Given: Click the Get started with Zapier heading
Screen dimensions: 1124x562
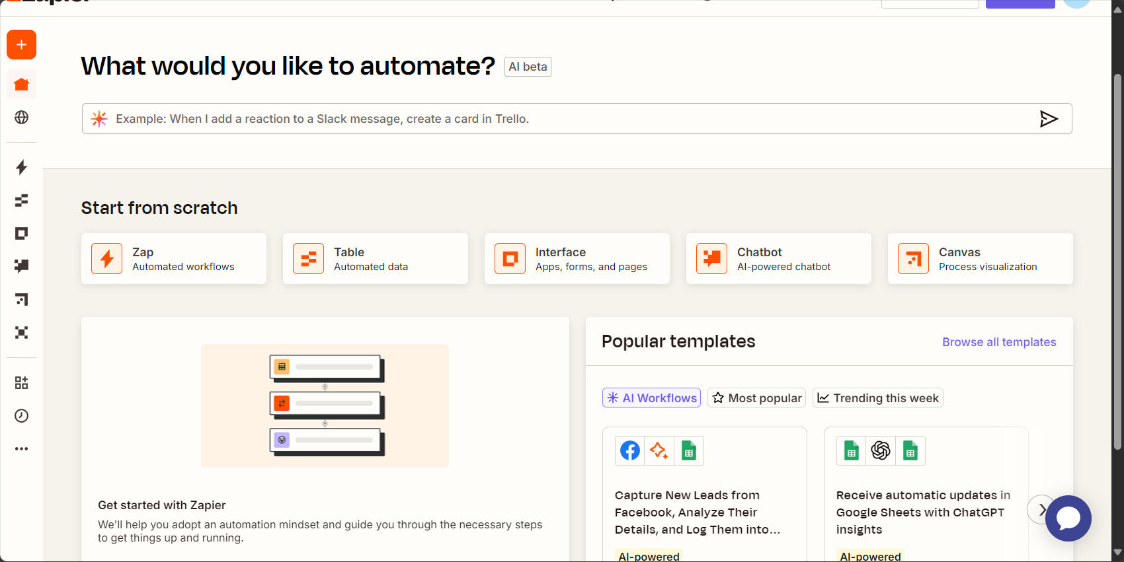Looking at the screenshot, I should [162, 505].
